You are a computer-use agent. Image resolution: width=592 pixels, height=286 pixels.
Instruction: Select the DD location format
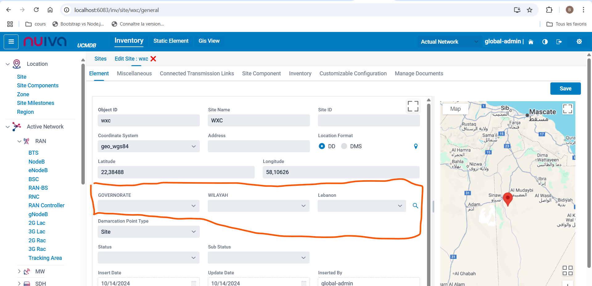[x=322, y=146]
